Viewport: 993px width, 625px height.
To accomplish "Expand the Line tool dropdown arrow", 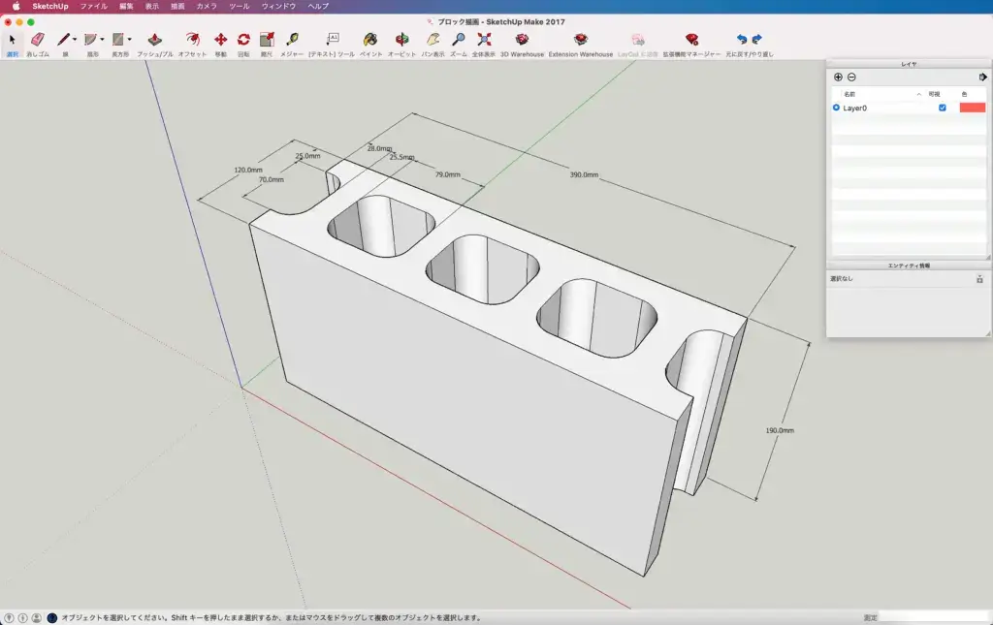I will point(74,39).
